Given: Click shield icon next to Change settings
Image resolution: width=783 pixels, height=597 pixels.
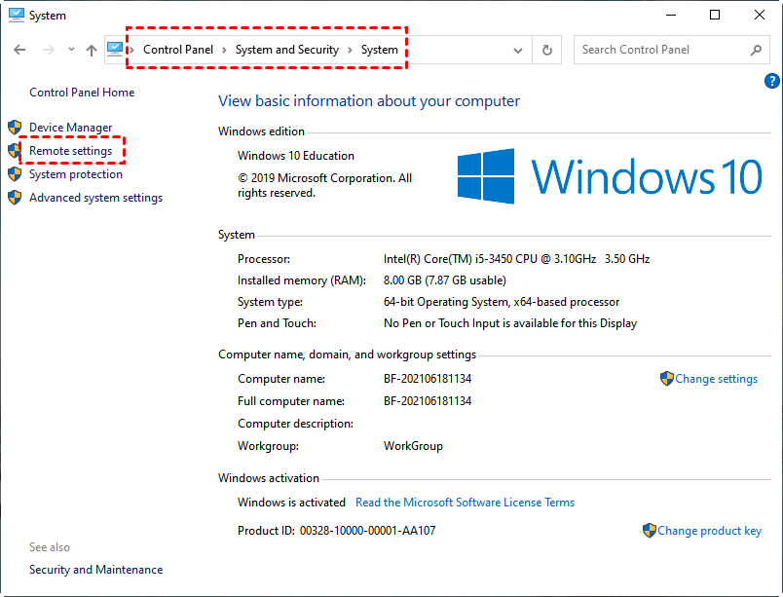Looking at the screenshot, I should pyautogui.click(x=667, y=379).
